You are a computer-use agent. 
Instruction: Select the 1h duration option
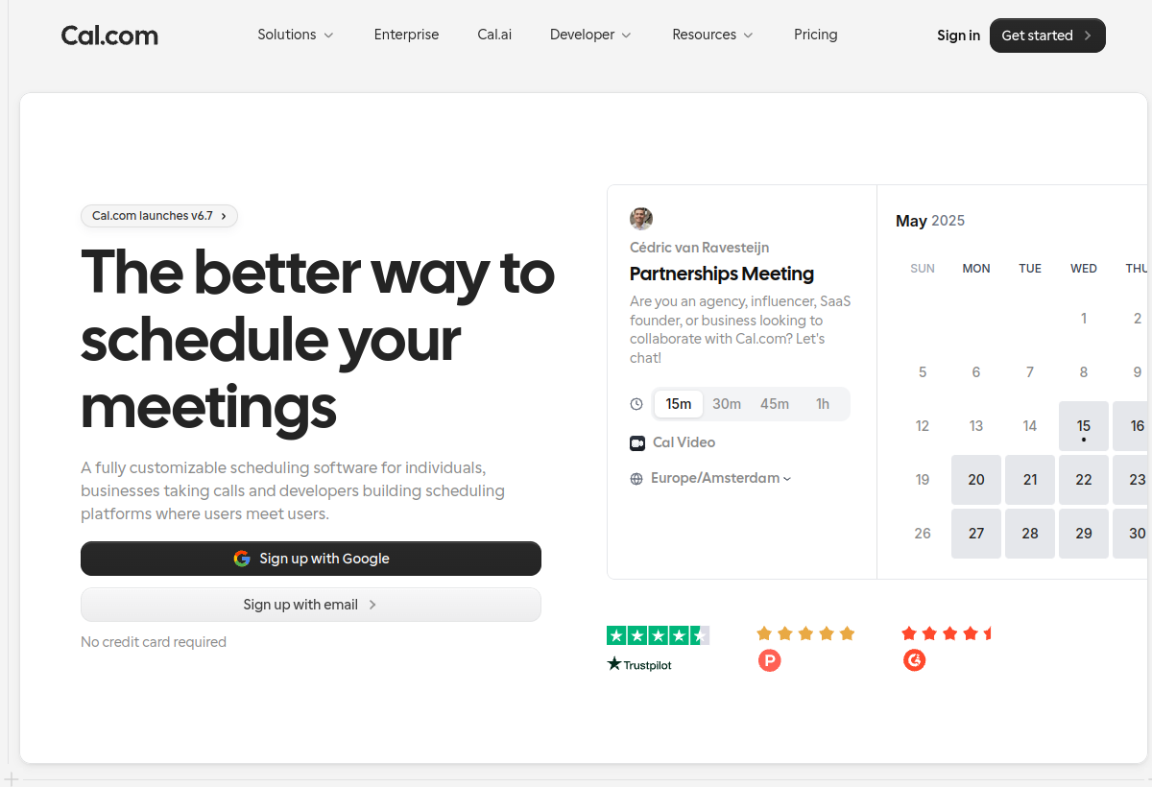point(823,404)
